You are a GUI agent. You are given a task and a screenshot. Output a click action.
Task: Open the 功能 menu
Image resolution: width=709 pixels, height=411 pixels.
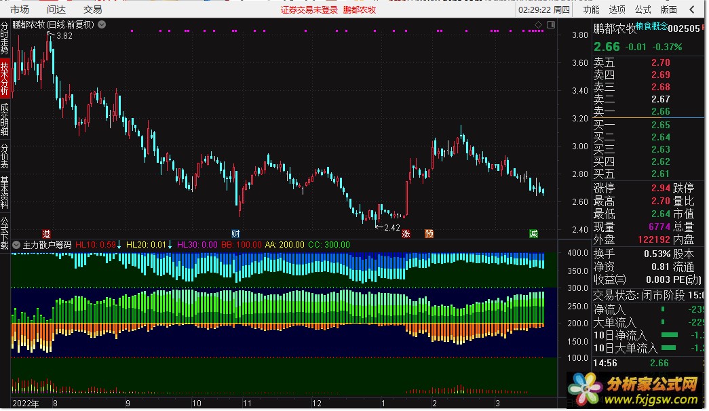click(x=591, y=9)
